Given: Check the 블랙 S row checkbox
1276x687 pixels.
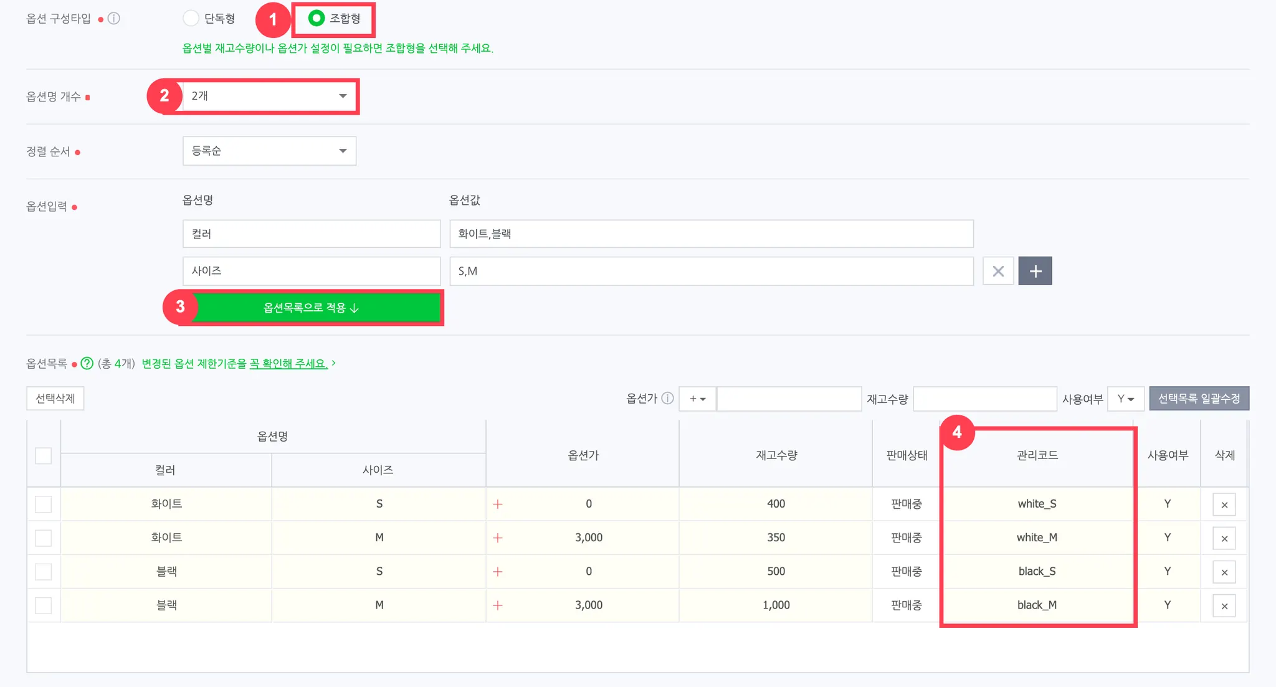Looking at the screenshot, I should tap(44, 571).
